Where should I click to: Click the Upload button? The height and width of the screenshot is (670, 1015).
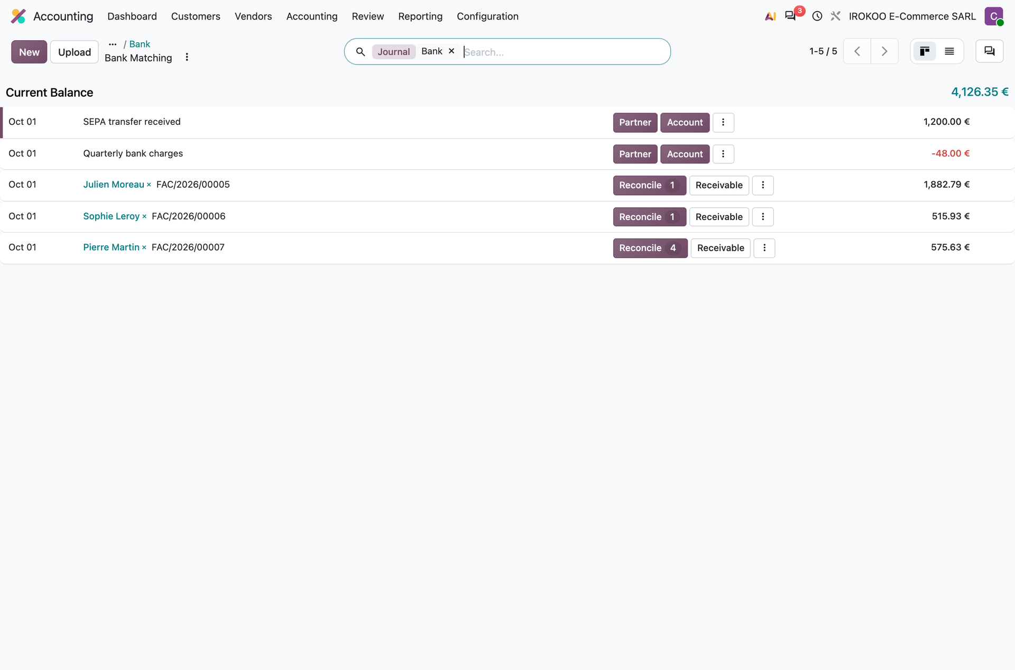coord(75,52)
